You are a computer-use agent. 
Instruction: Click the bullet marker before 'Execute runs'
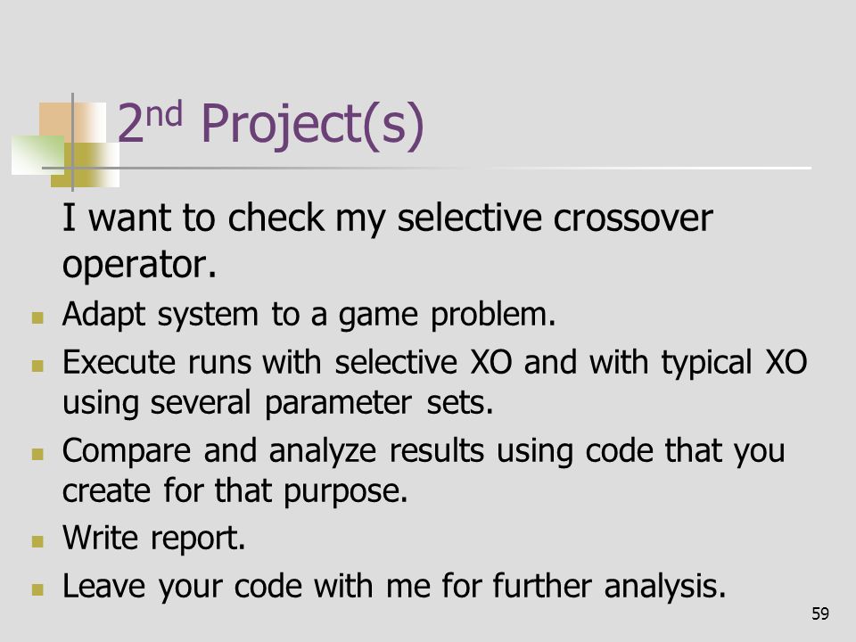click(x=37, y=366)
